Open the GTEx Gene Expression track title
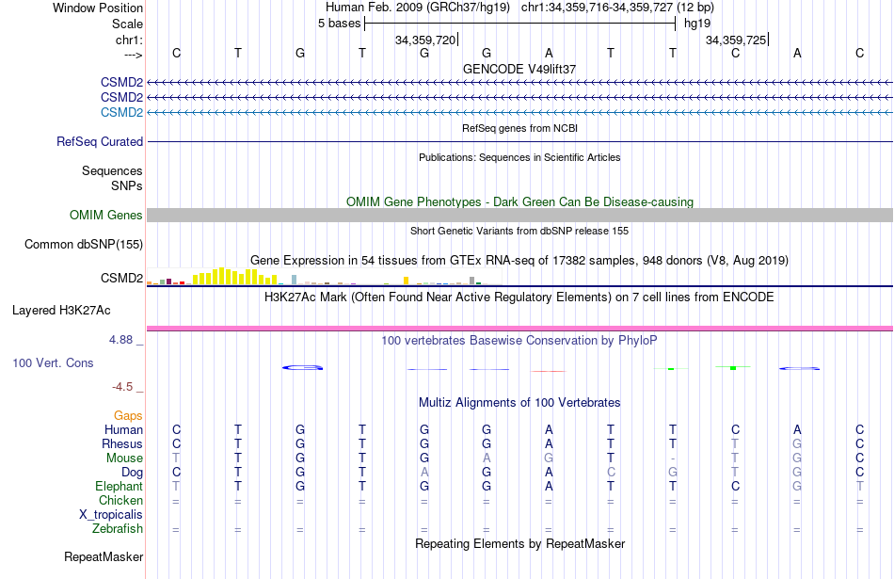 [x=519, y=260]
